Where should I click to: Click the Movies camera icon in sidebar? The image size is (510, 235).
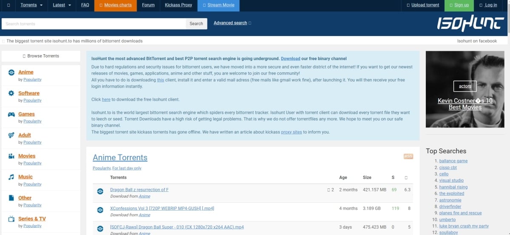[11, 156]
